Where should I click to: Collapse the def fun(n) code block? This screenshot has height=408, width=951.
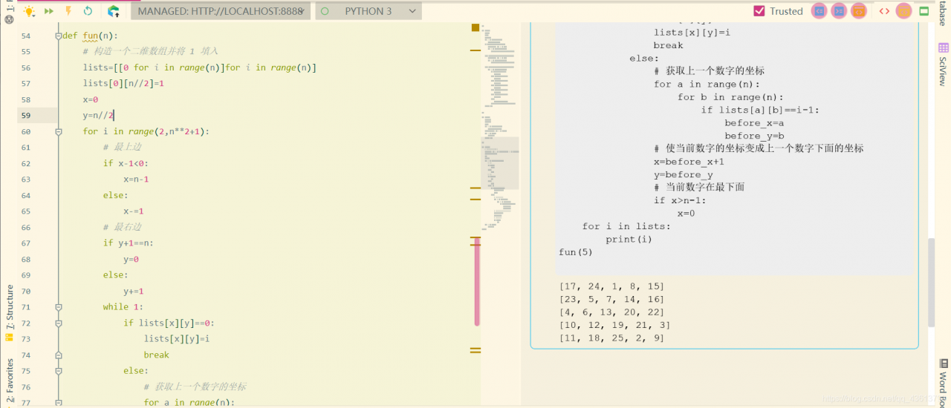(x=59, y=36)
